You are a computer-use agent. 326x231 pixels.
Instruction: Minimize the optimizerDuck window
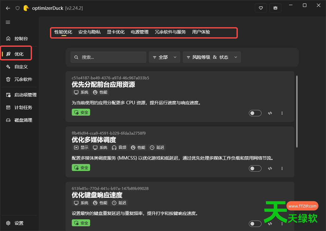click(291, 5)
